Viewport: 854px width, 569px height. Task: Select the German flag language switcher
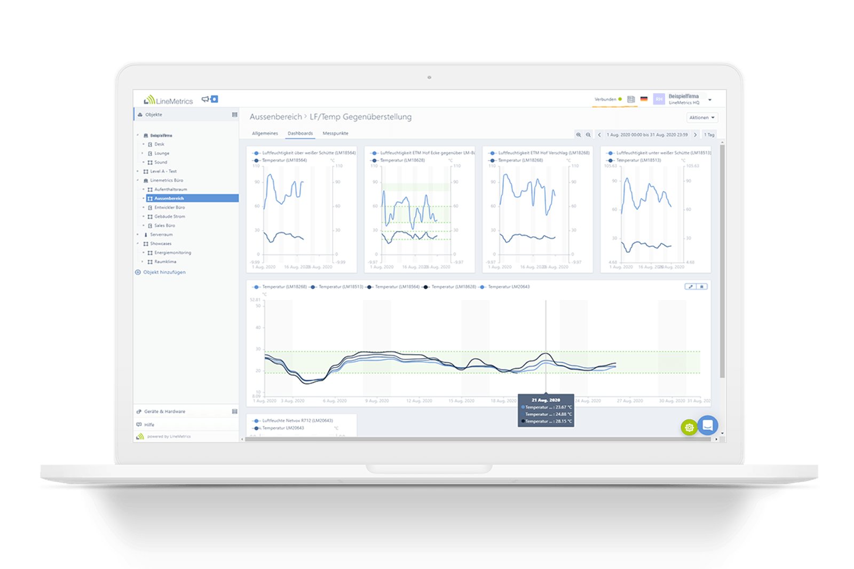(x=644, y=99)
